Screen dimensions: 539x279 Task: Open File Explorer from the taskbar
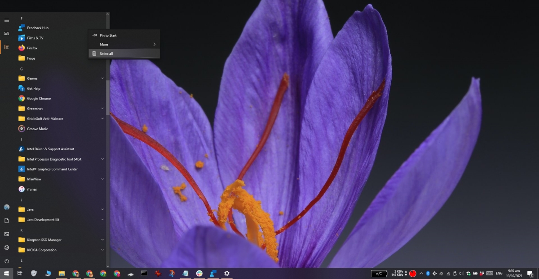coord(62,273)
